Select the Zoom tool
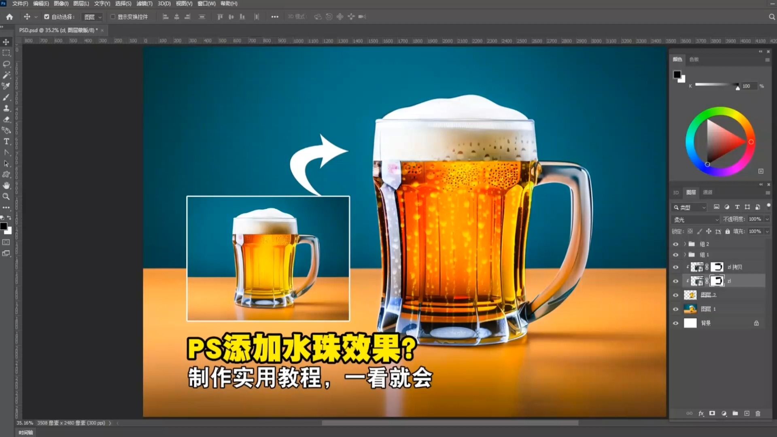777x437 pixels. tap(6, 196)
